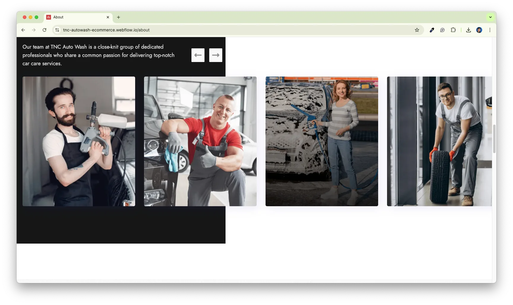Click the eyedropper extension icon

pos(432,30)
